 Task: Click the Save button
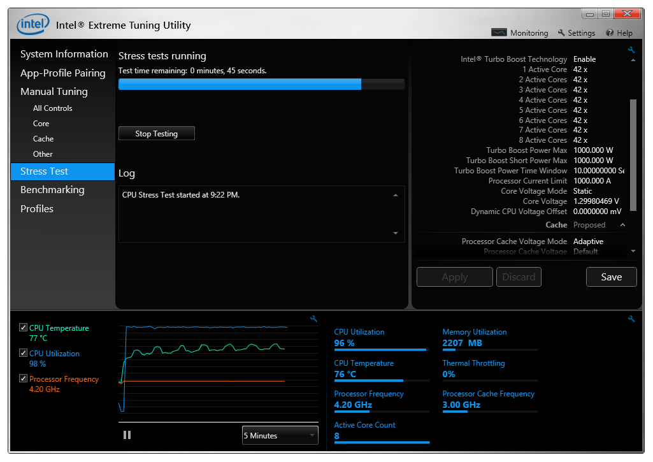click(611, 277)
